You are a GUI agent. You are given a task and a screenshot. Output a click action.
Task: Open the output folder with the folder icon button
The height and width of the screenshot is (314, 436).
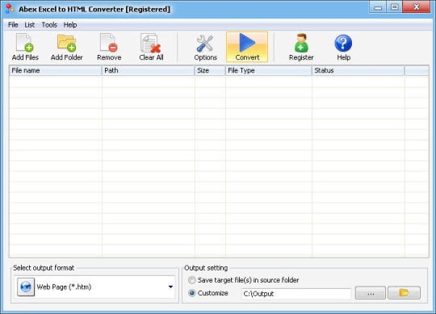coord(404,293)
